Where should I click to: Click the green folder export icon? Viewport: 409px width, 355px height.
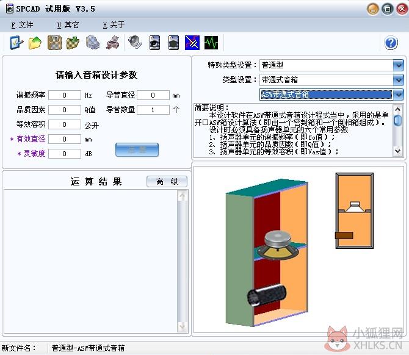pyautogui.click(x=73, y=43)
